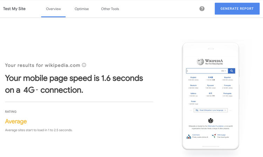This screenshot has height=157, width=263.
Task: Click the Japanese 日本語 link in preview
Action: coord(210,77)
